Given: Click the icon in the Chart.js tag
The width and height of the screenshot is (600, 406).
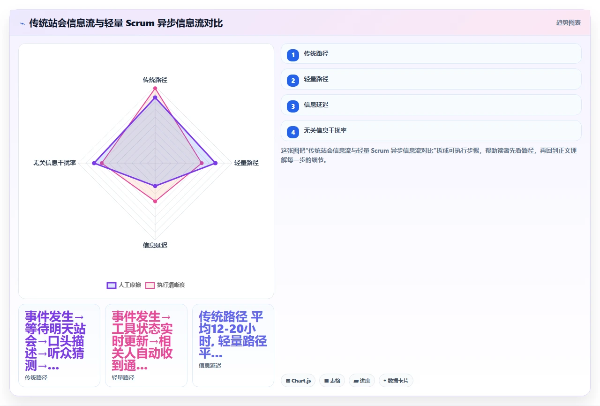Looking at the screenshot, I should click(288, 381).
